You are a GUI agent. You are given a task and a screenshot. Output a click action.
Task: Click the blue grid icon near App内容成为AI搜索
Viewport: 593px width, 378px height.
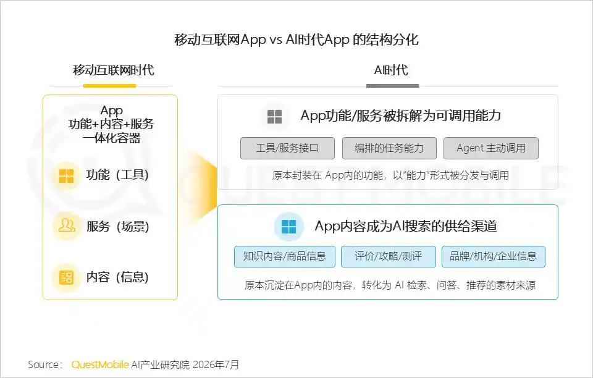point(289,227)
